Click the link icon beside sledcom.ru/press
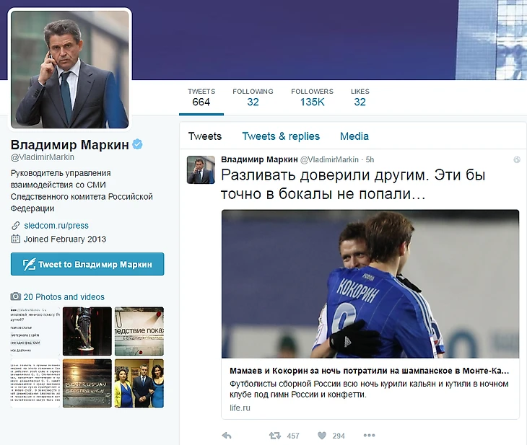Image resolution: width=527 pixels, height=445 pixels. click(15, 226)
